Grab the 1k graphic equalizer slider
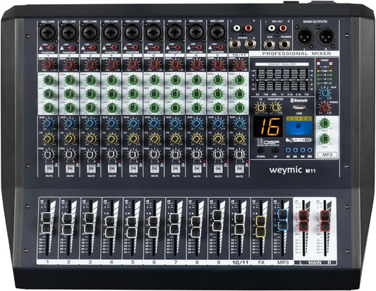 (282, 80)
